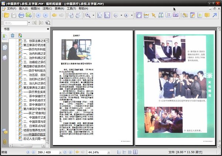222x156 pixels.
Task: Click the Print icon in toolbar
Action: (21, 15)
